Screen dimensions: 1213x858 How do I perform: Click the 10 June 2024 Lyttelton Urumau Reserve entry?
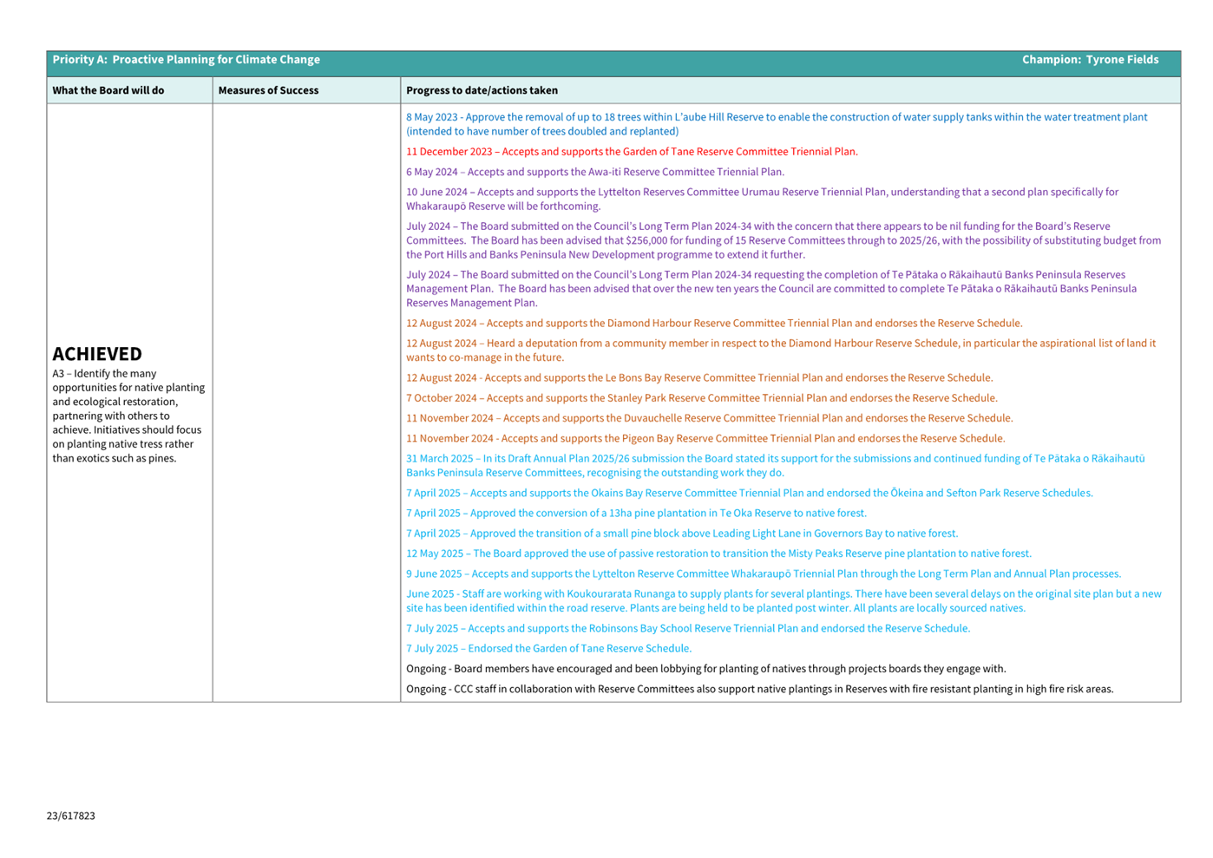coord(762,199)
